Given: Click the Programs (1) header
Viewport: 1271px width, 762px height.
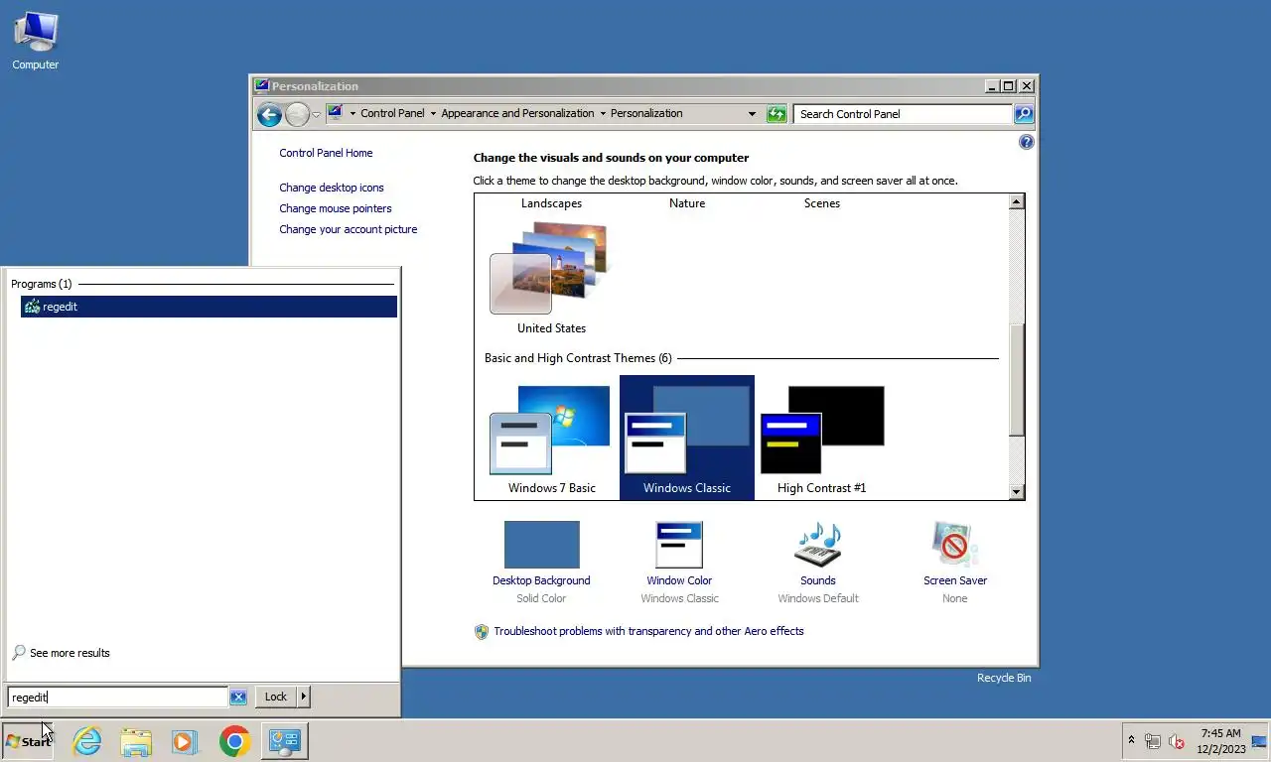Looking at the screenshot, I should click(x=42, y=284).
